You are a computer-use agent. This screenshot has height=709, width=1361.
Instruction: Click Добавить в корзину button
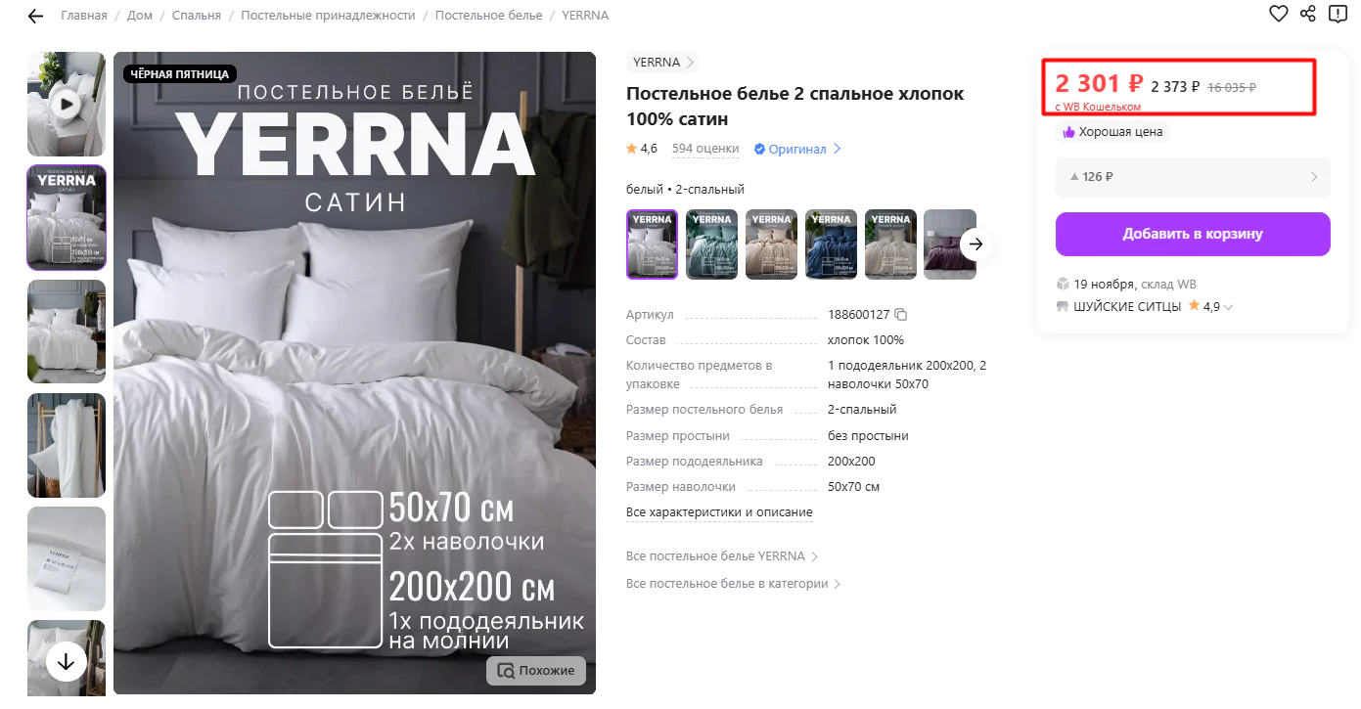coord(1193,234)
